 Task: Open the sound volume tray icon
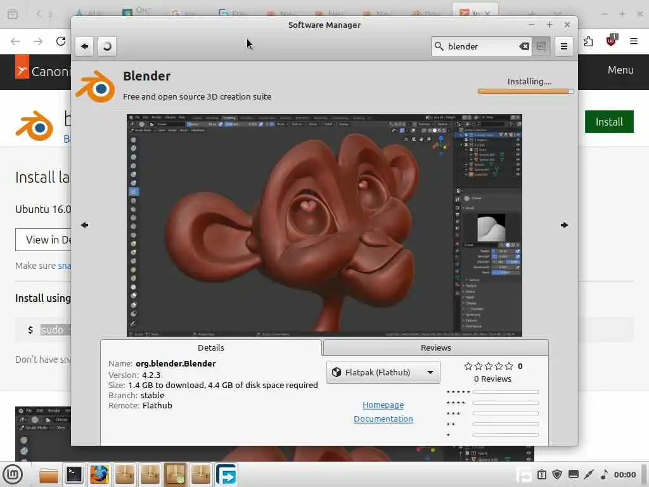point(604,474)
